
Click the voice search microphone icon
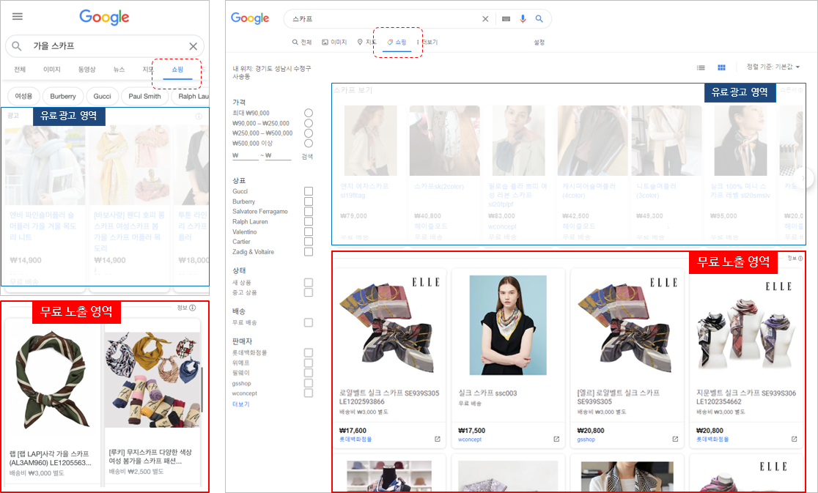click(523, 19)
